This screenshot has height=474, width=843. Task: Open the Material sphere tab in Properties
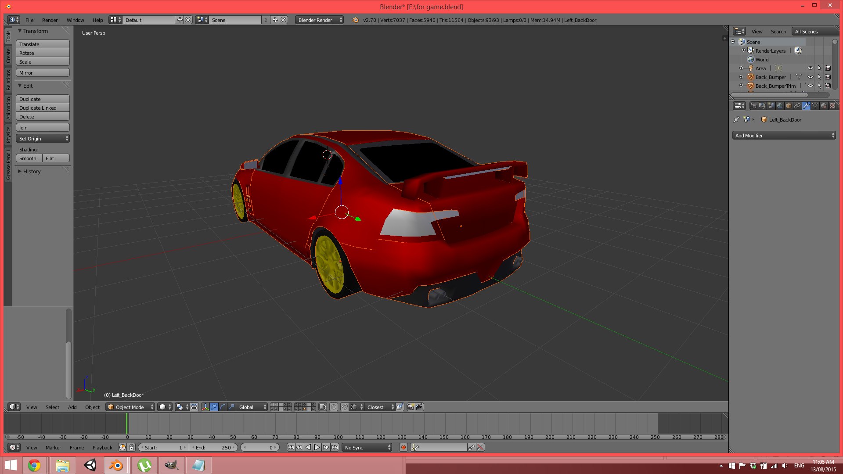click(824, 106)
